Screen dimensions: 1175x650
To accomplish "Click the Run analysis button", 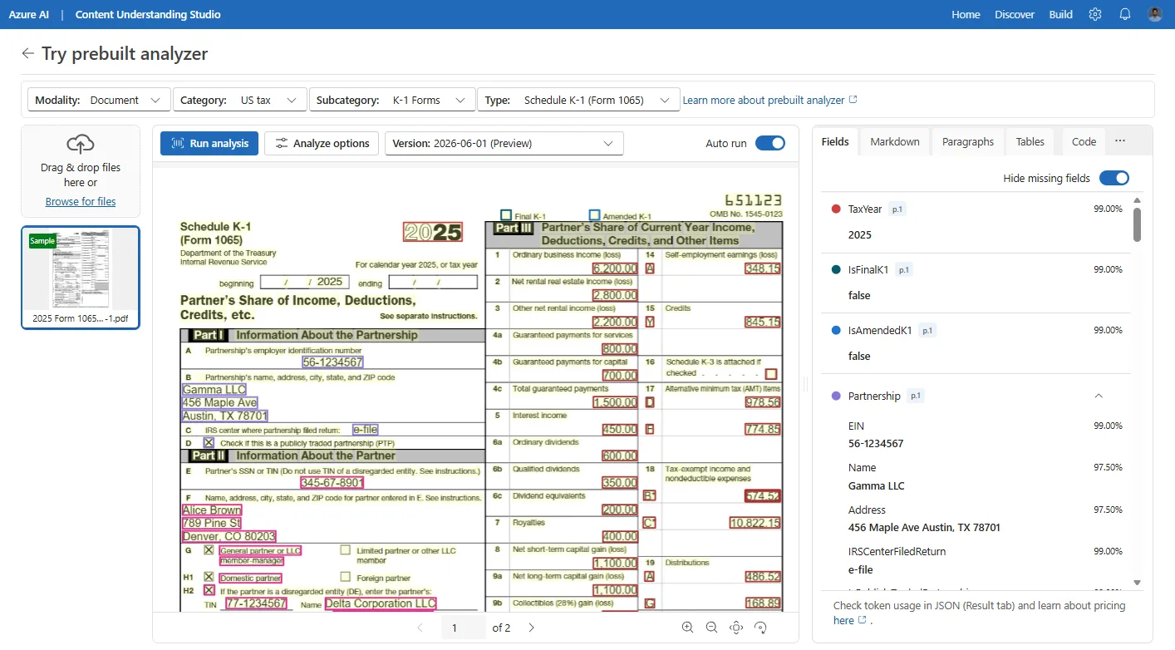I will pos(209,143).
